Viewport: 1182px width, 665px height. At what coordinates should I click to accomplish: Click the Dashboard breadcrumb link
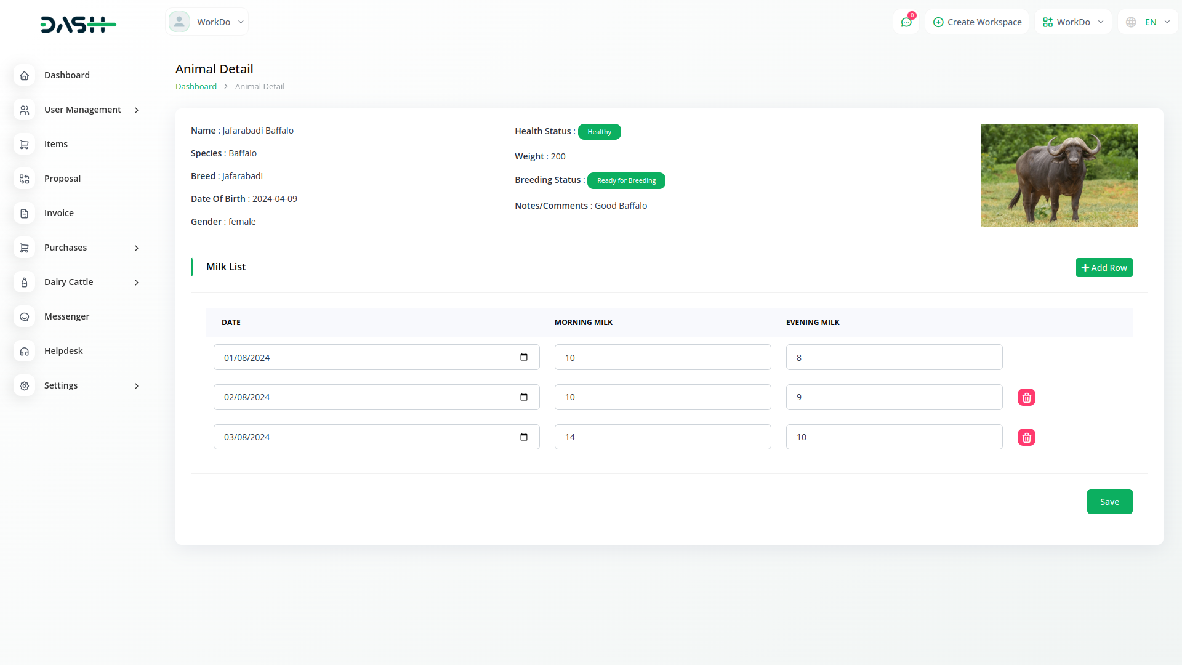click(196, 87)
